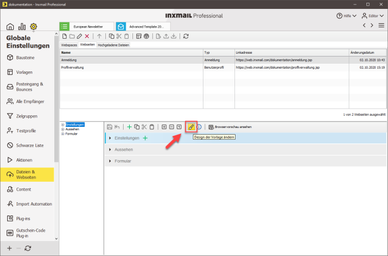Viewport: 388px width, 256px height.
Task: Click the upload tray icon in top toolbar
Action: (x=166, y=37)
